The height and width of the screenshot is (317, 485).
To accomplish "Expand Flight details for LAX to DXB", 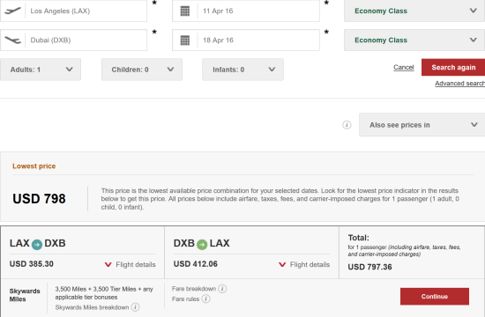I will click(x=131, y=264).
